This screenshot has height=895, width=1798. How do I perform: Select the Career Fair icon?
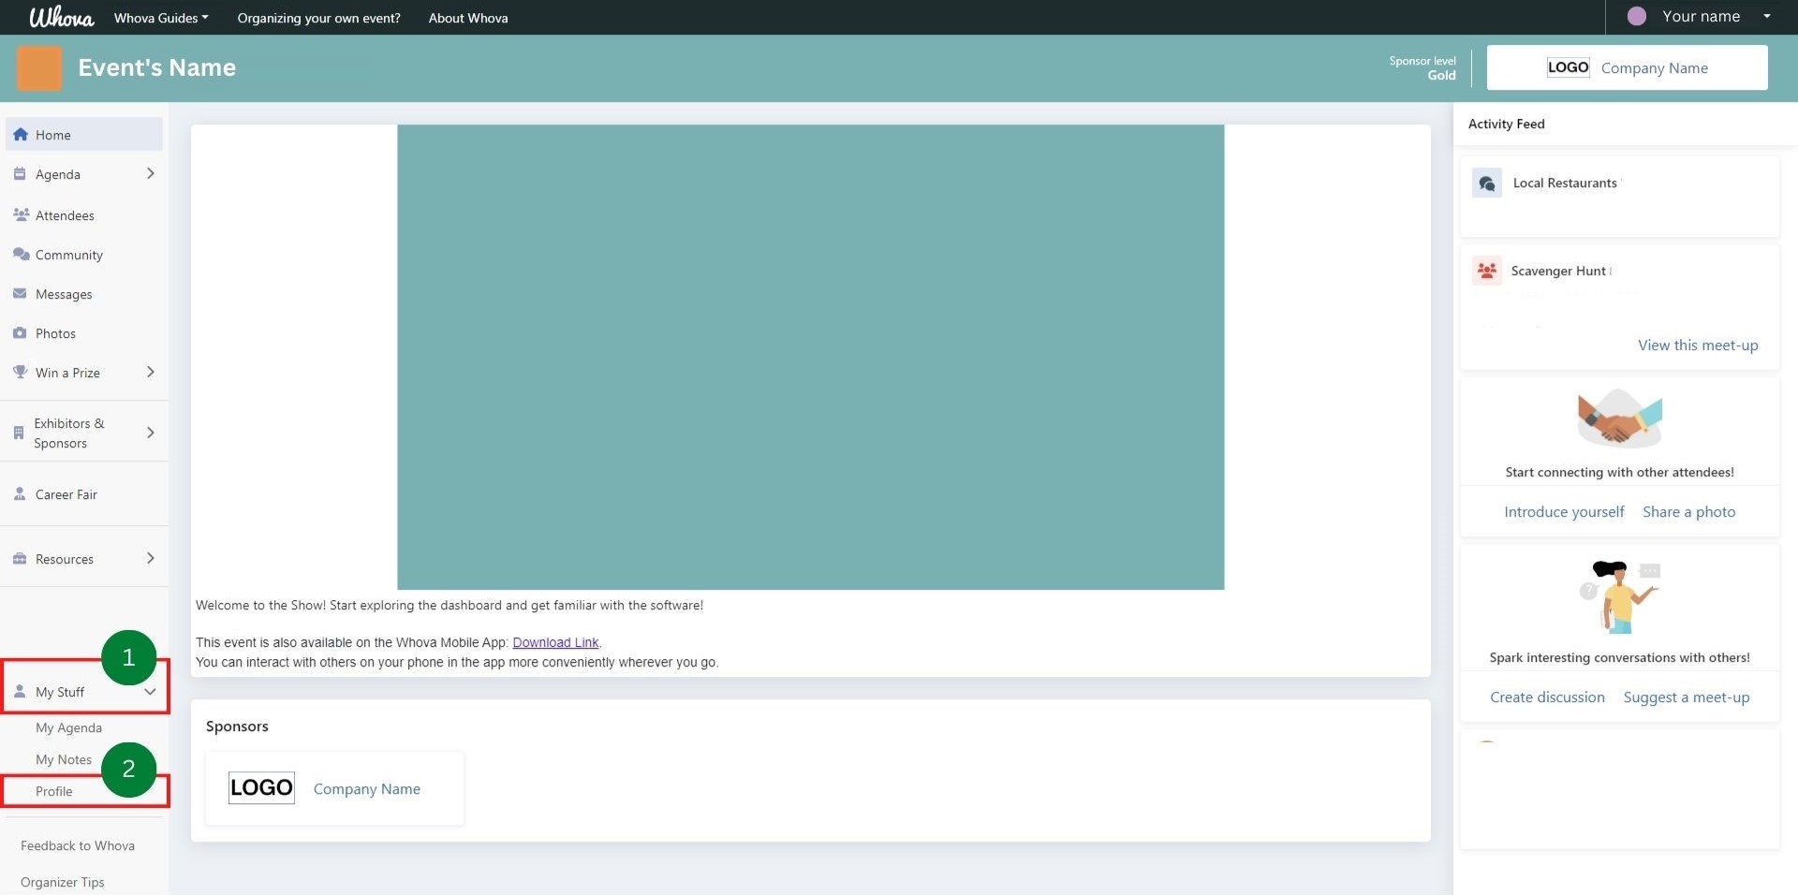21,493
